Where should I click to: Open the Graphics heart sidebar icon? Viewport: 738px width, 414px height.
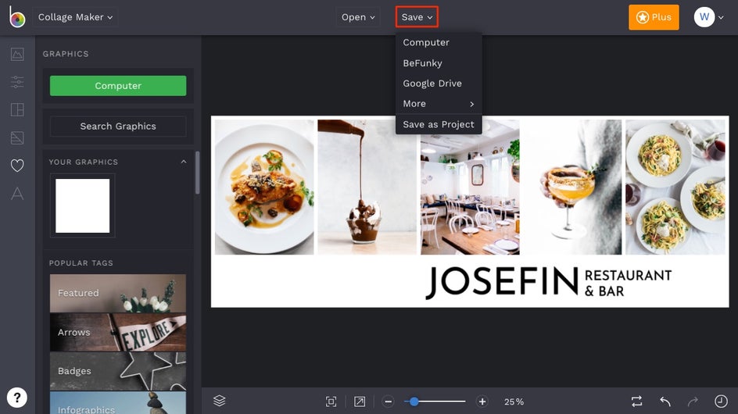coord(17,166)
